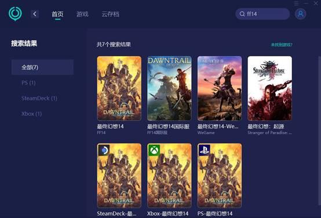
Task: Filter results by SteamDeck (1)
Action: [39, 98]
